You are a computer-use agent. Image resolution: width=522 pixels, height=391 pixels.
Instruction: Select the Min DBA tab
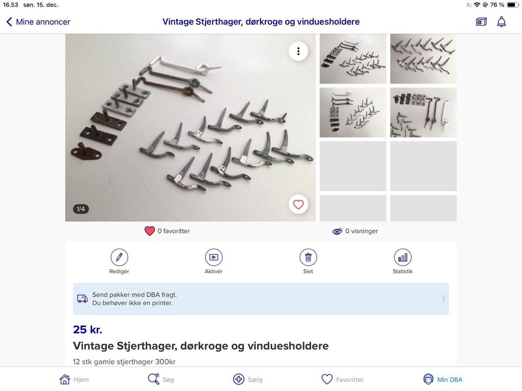pyautogui.click(x=443, y=380)
